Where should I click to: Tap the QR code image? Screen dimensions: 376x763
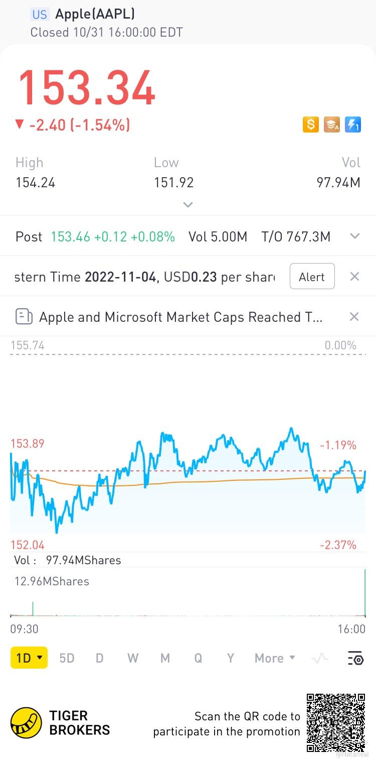tap(335, 722)
